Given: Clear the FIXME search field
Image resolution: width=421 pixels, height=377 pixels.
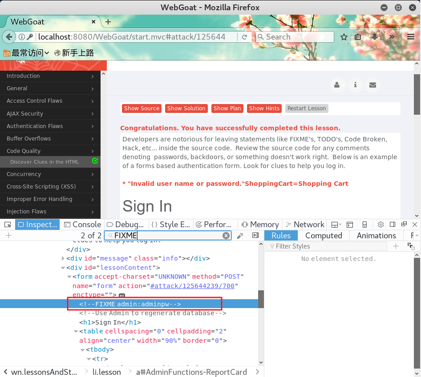Looking at the screenshot, I should click(226, 236).
